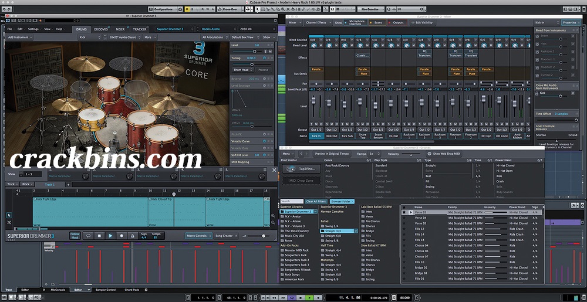Open Chord Pads tab
Screen dimensions: 587x302
click(131, 290)
